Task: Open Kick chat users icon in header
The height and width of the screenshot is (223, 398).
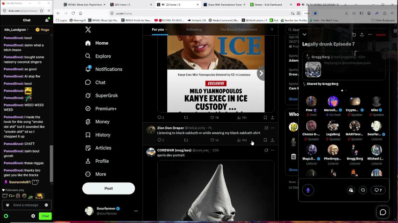Action: pos(47,20)
